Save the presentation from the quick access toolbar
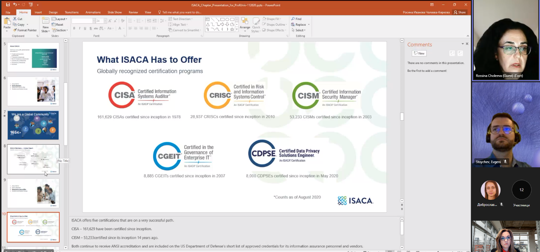540x252 pixels. click(x=8, y=5)
